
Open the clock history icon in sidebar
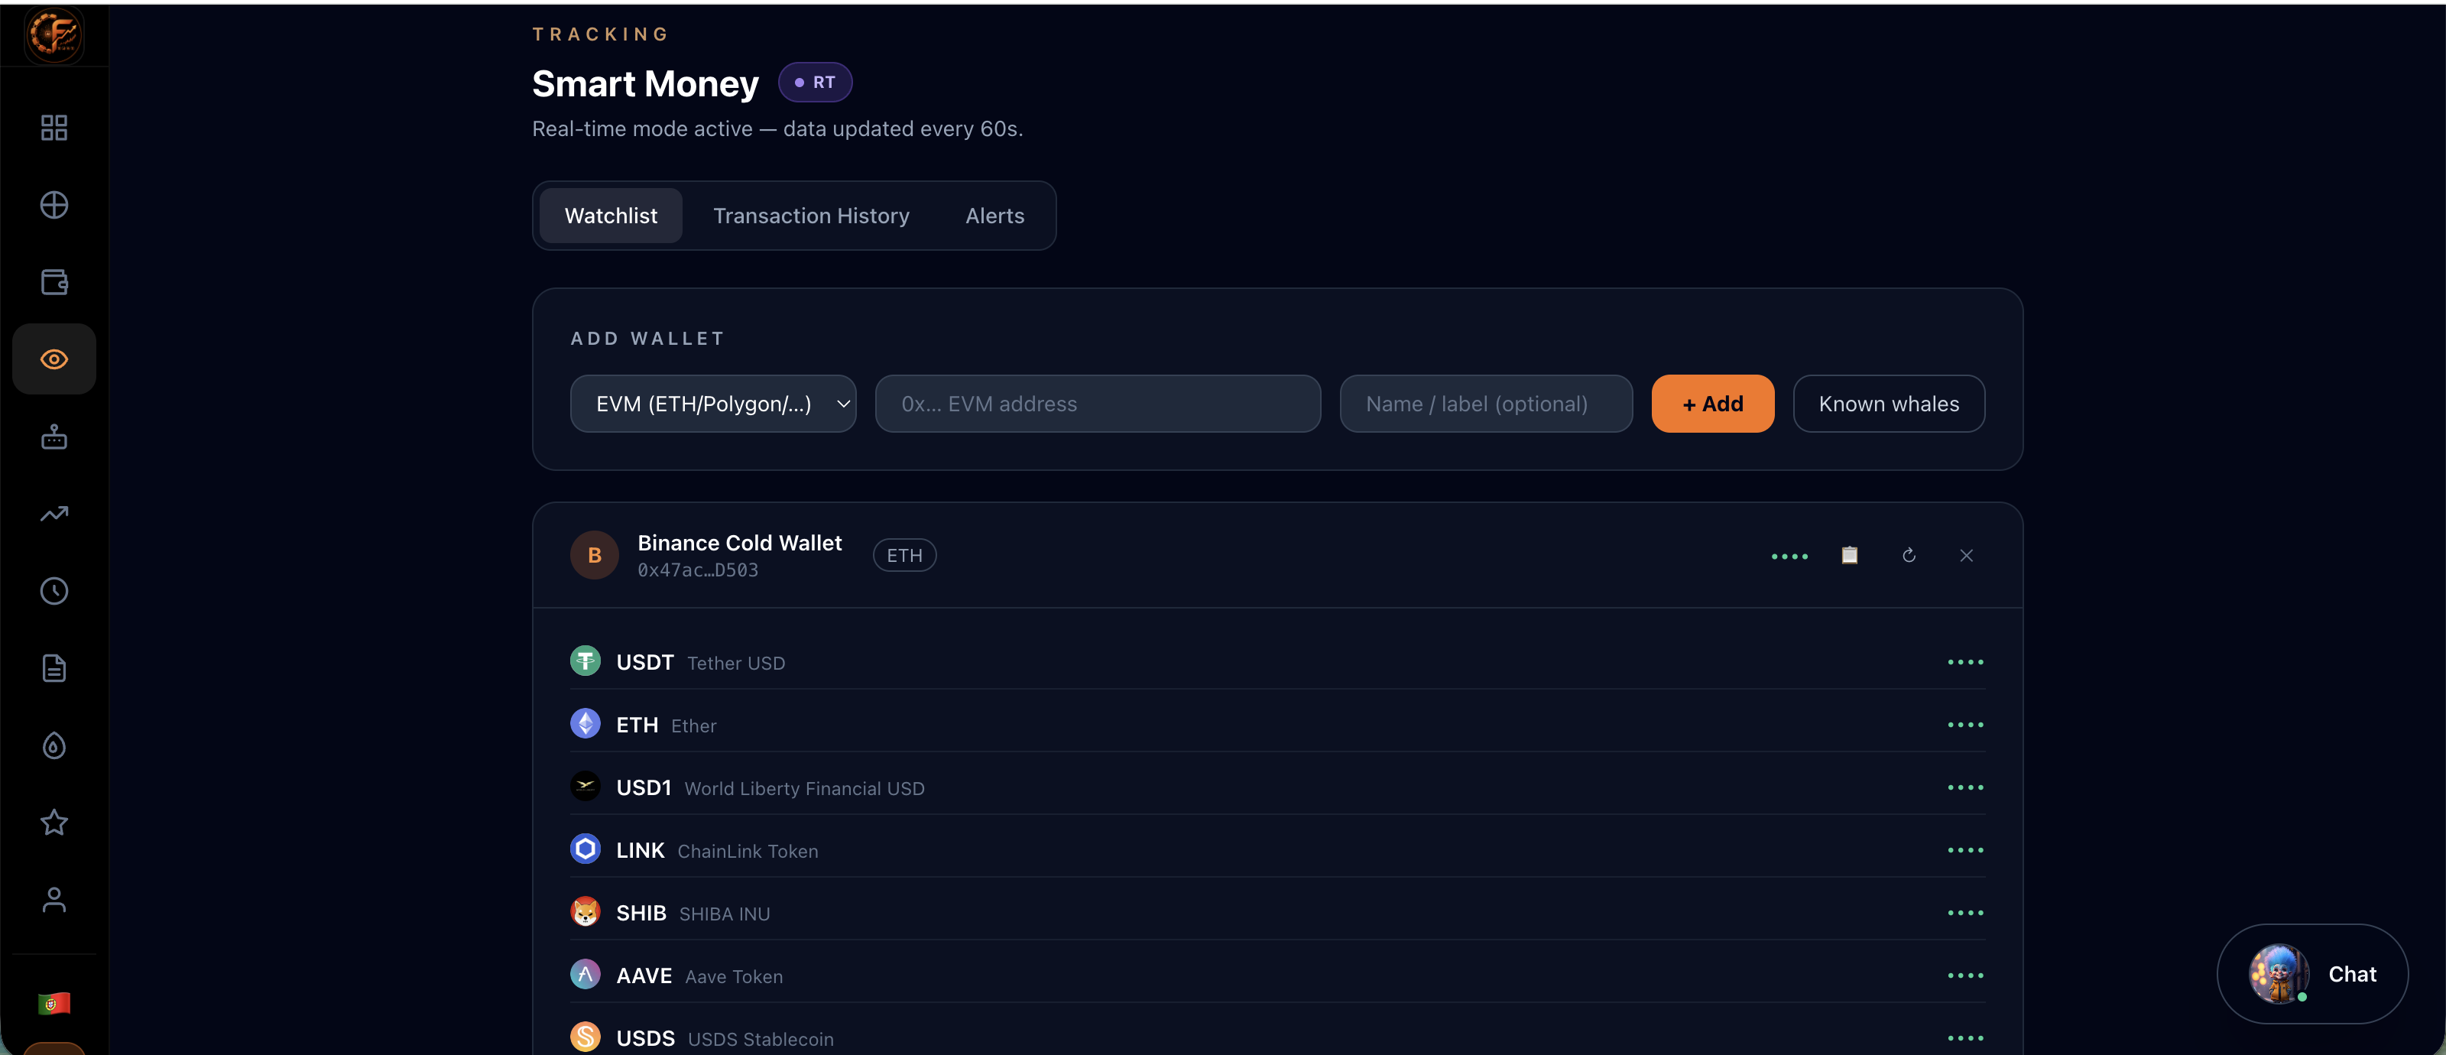tap(54, 591)
